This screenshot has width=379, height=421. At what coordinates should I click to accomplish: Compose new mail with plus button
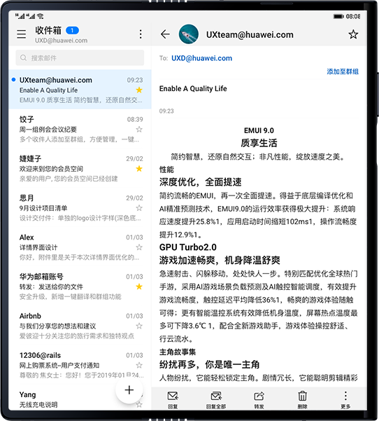tap(129, 390)
